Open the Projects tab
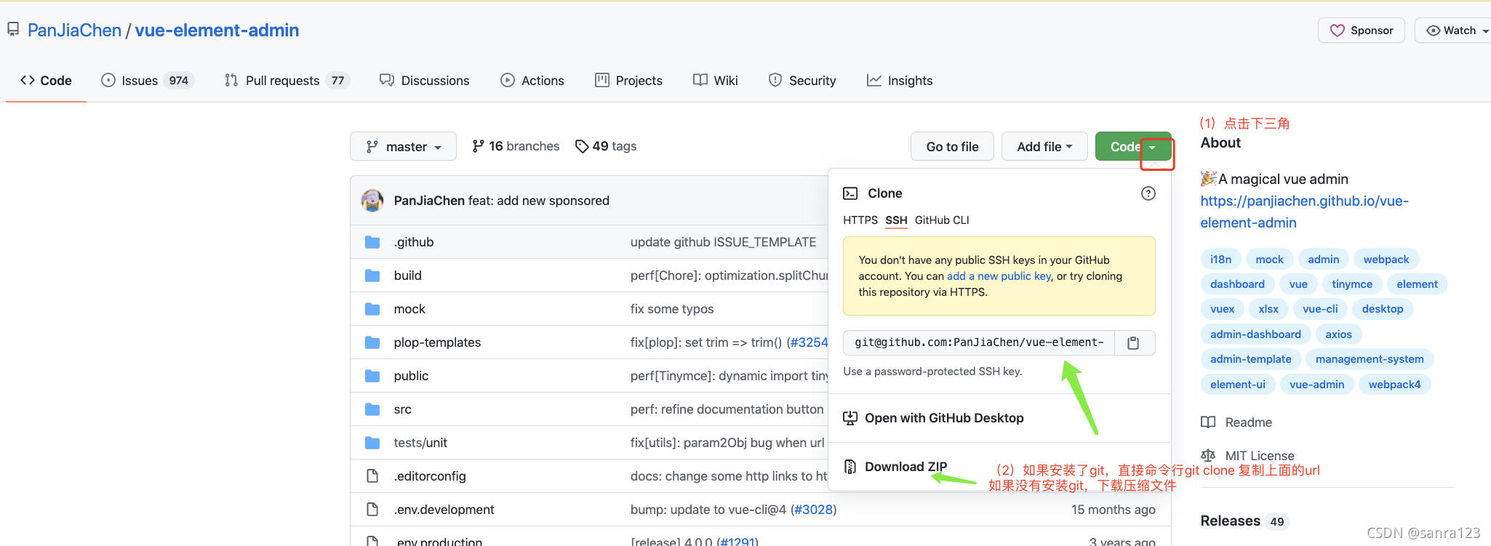 (628, 81)
